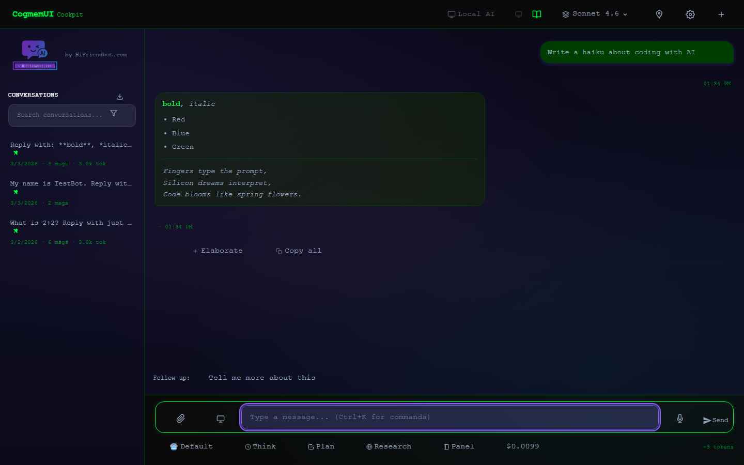Open settings gear icon
Screen dimensions: 744x465
tap(690, 14)
